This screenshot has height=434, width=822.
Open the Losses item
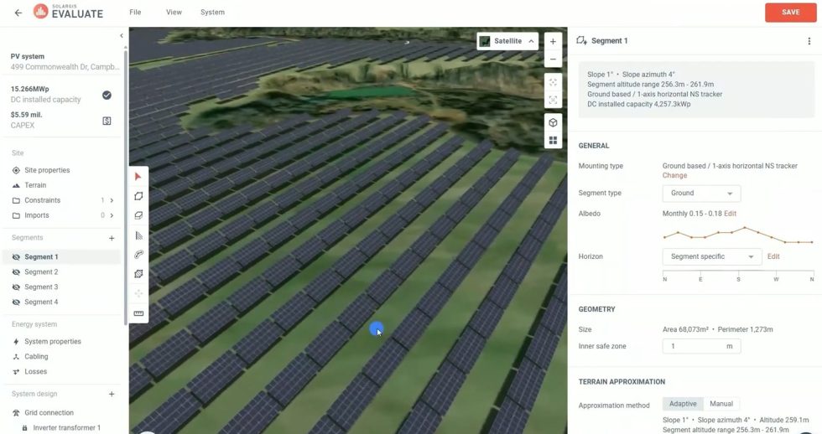[35, 372]
